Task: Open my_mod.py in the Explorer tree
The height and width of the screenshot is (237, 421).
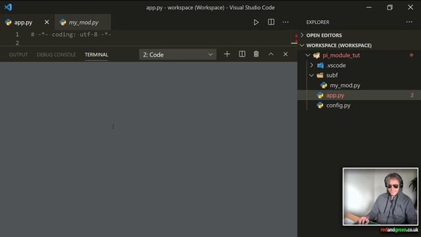Action: [x=359, y=86]
